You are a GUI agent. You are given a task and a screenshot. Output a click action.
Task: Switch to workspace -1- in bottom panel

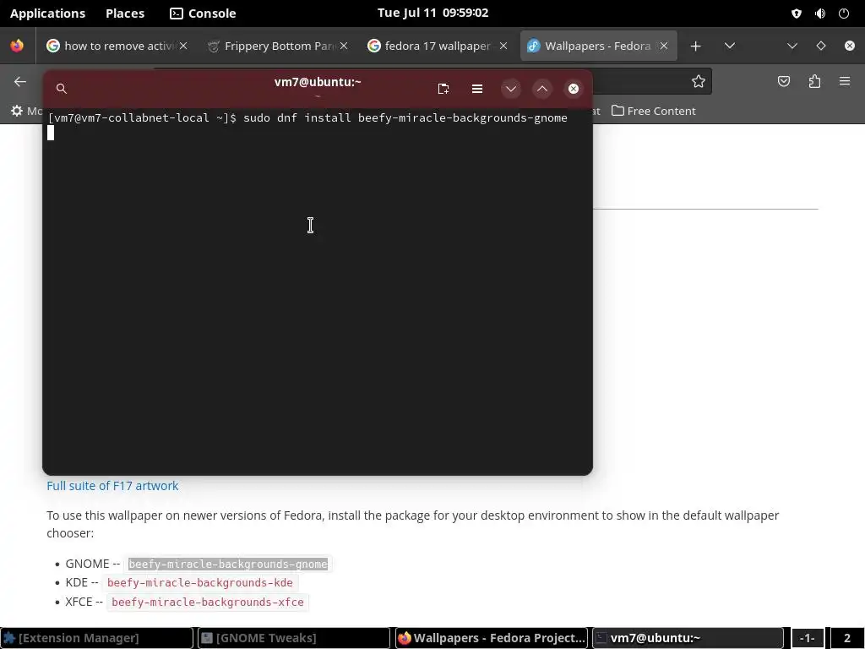pos(807,638)
